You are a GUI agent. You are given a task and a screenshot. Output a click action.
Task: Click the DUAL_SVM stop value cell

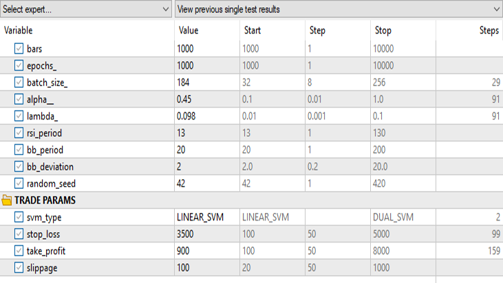coord(403,217)
